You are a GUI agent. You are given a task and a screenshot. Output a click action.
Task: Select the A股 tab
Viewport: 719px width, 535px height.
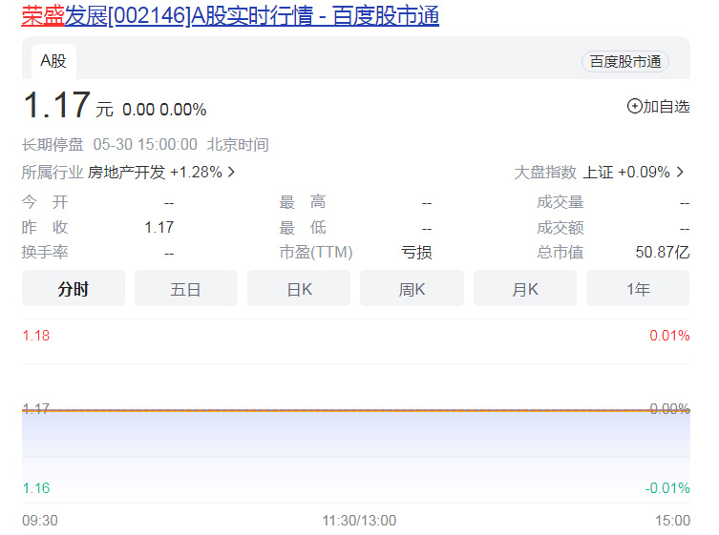(53, 61)
